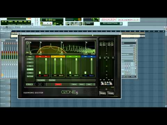Click the BYPASS button next to PRESETS
The image size is (167, 125).
[x=111, y=93]
